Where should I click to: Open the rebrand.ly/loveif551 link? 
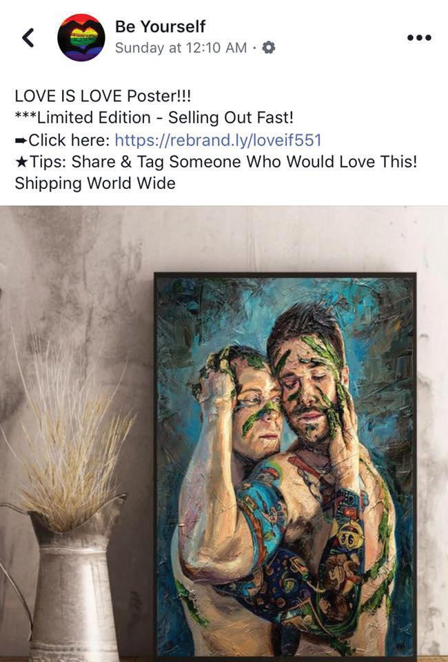pos(218,140)
